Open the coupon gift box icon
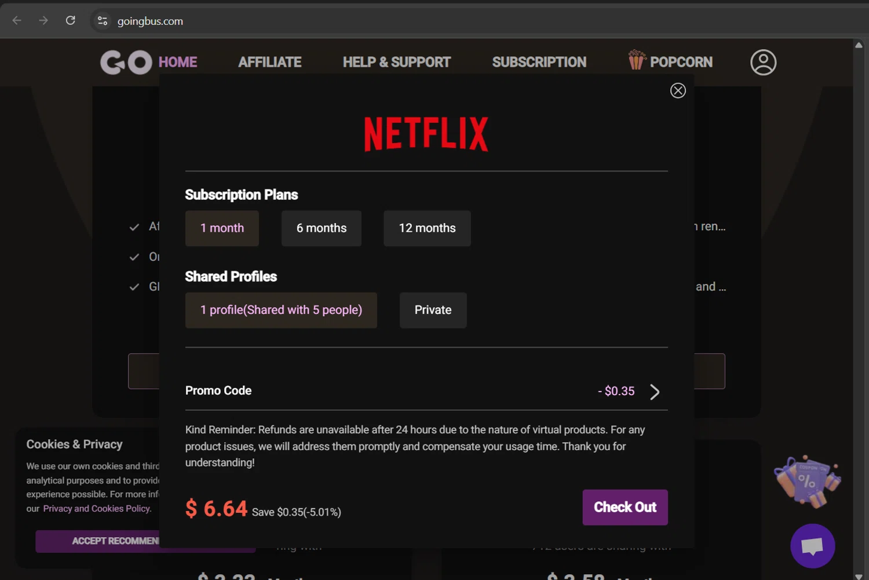This screenshot has width=869, height=580. click(808, 481)
